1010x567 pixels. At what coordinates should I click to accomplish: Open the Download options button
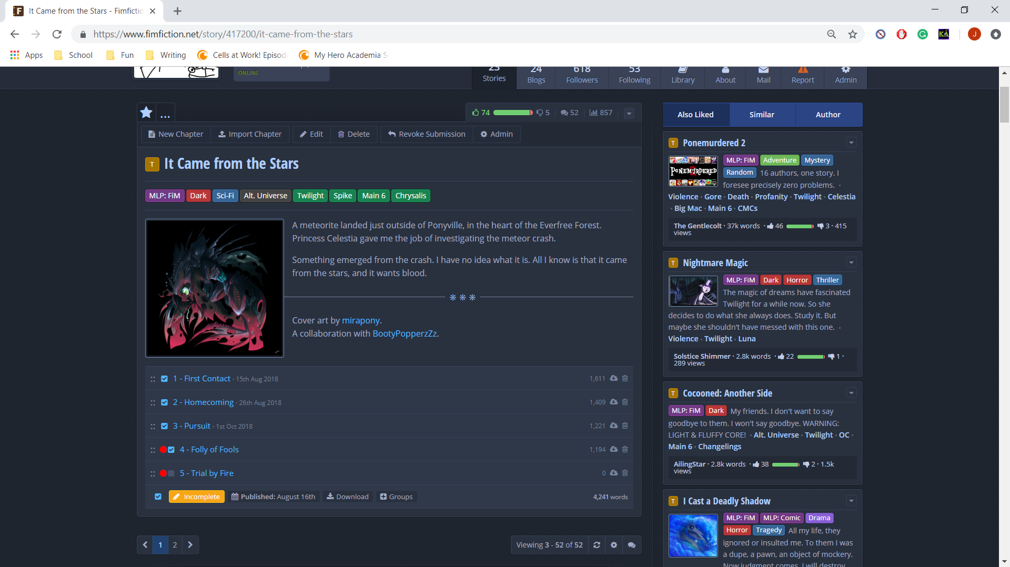pos(347,497)
